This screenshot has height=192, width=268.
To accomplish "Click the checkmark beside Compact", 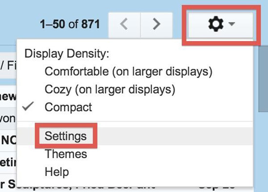I will point(28,106).
